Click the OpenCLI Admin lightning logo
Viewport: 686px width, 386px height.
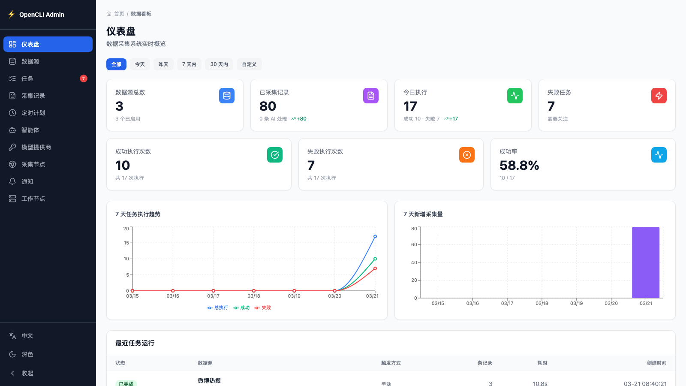coord(11,14)
